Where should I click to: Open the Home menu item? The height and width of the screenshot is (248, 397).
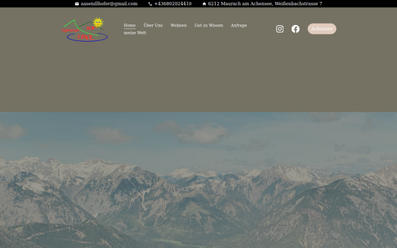(x=130, y=25)
